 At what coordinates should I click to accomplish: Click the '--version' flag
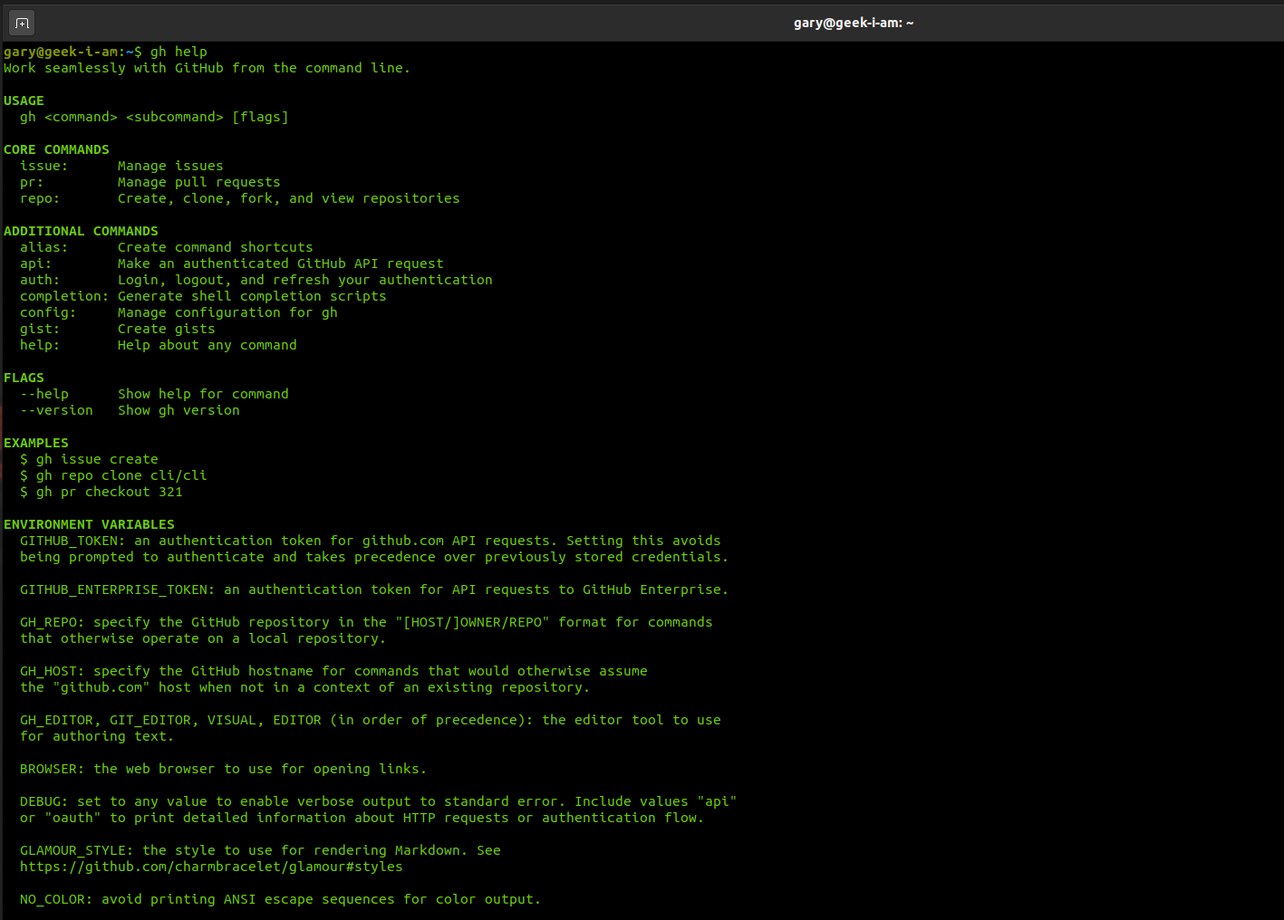[x=56, y=410]
